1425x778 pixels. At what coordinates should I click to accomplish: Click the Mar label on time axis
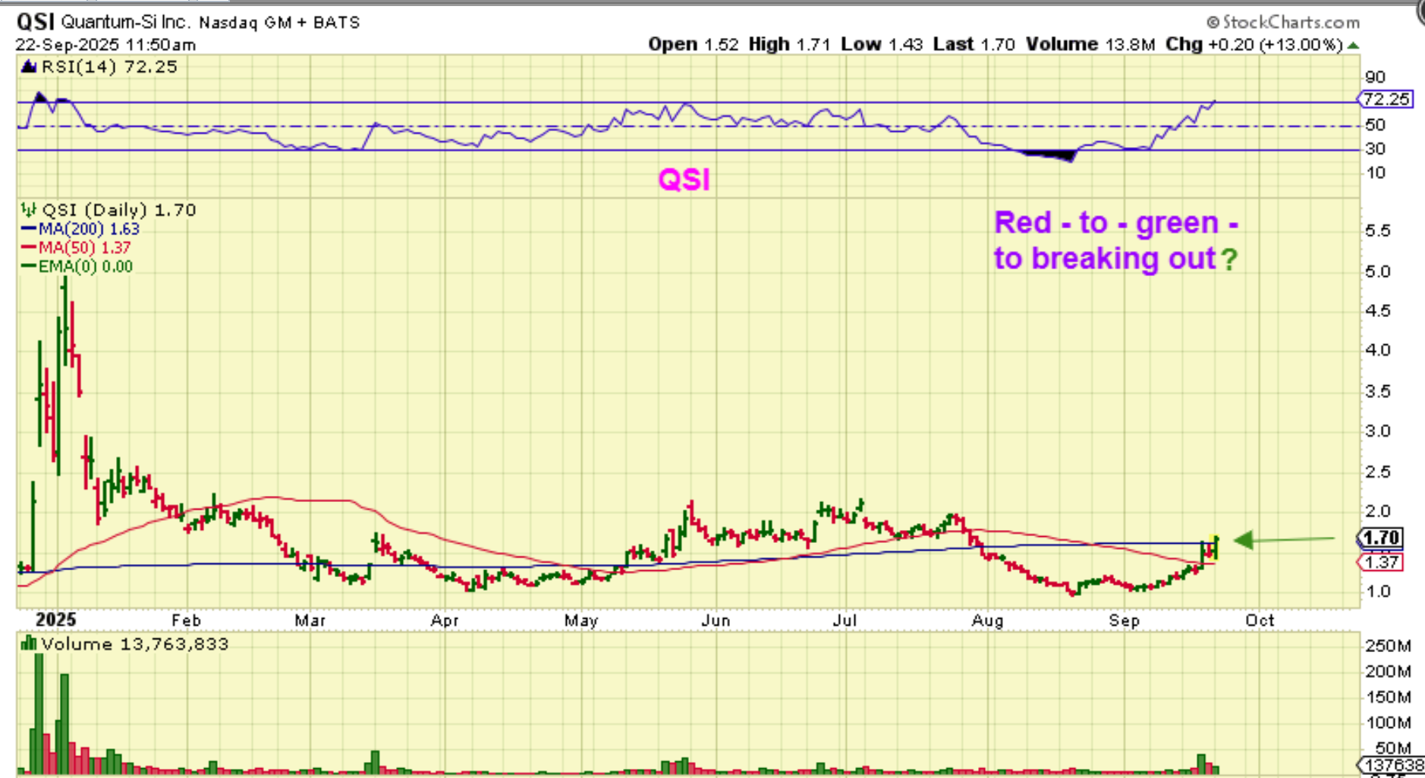(310, 620)
